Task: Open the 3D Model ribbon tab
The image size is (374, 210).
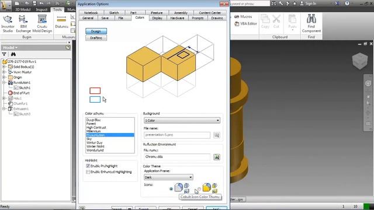Action: pos(23,9)
